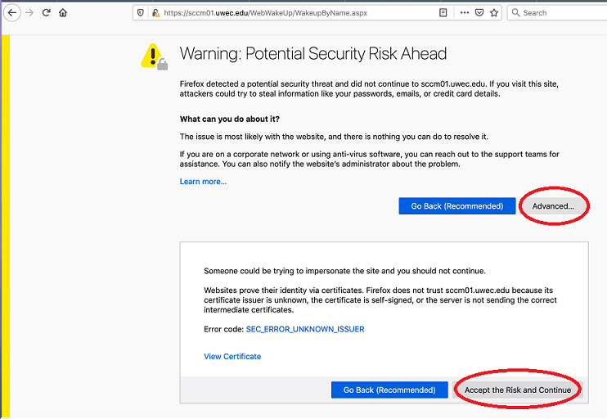Click the URL address bar text

(266, 13)
